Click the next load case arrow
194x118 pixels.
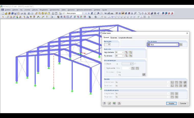89,13
